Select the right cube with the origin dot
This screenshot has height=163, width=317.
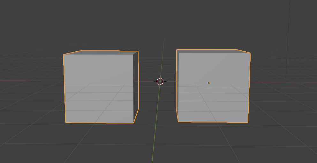click(x=213, y=86)
